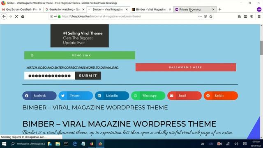
Task: Open the terminal icon in taskbar
Action: tap(66, 144)
